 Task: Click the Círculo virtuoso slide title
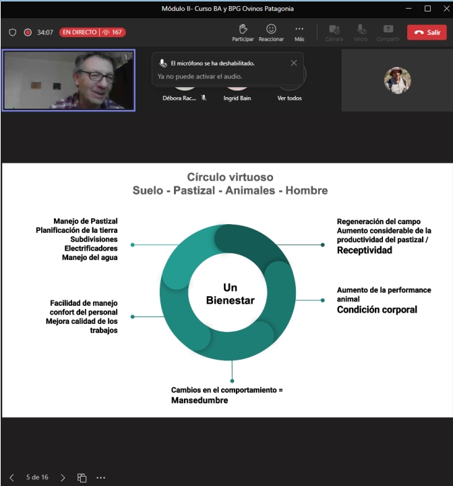pyautogui.click(x=230, y=177)
